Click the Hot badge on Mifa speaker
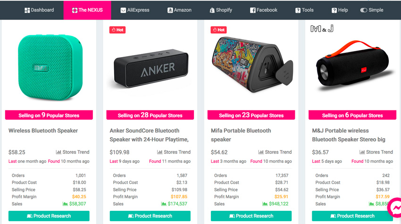The image size is (401, 224). tap(218, 30)
